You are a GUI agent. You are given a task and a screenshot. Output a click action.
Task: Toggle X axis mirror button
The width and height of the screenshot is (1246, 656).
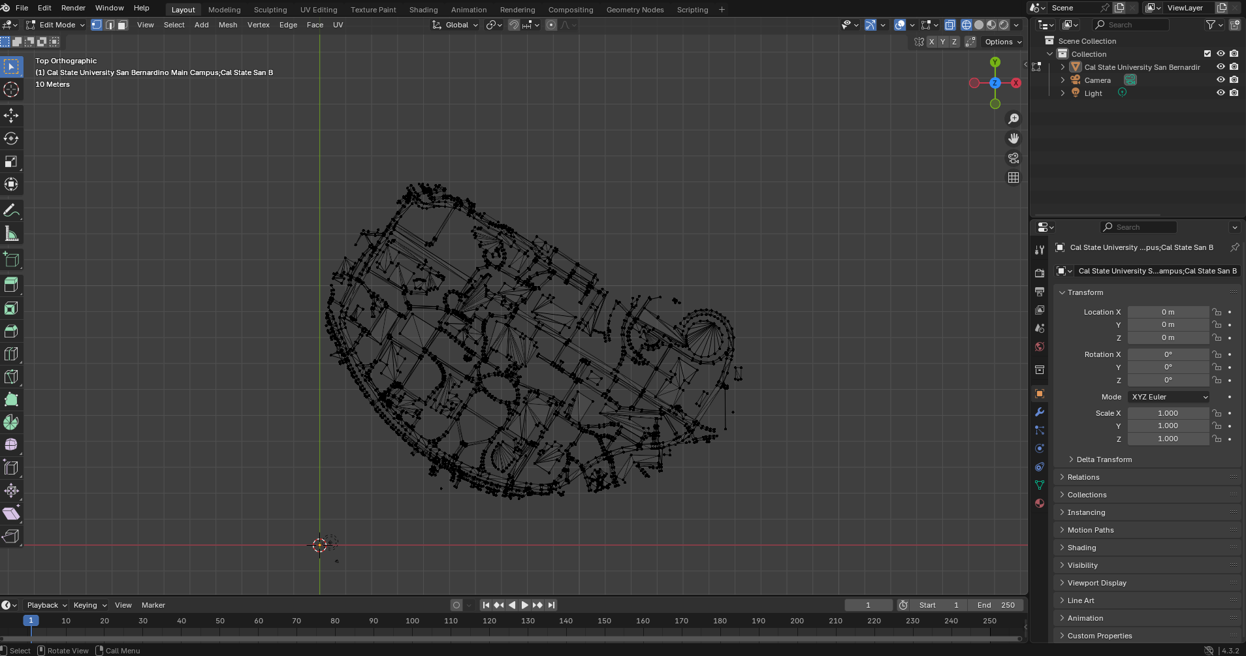click(x=932, y=42)
